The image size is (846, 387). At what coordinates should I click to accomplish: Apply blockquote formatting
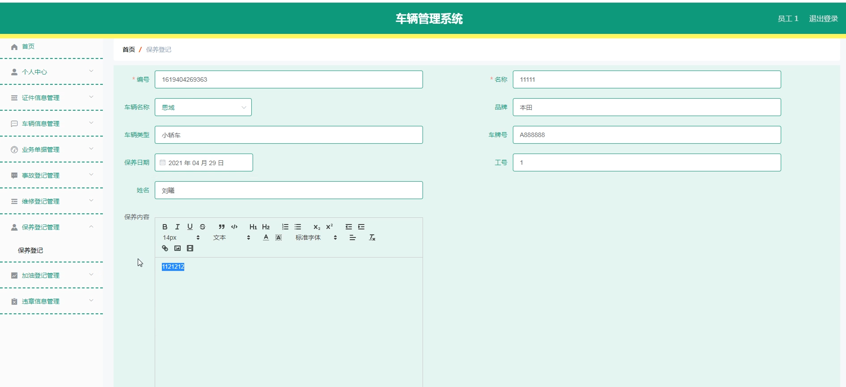[x=222, y=227]
